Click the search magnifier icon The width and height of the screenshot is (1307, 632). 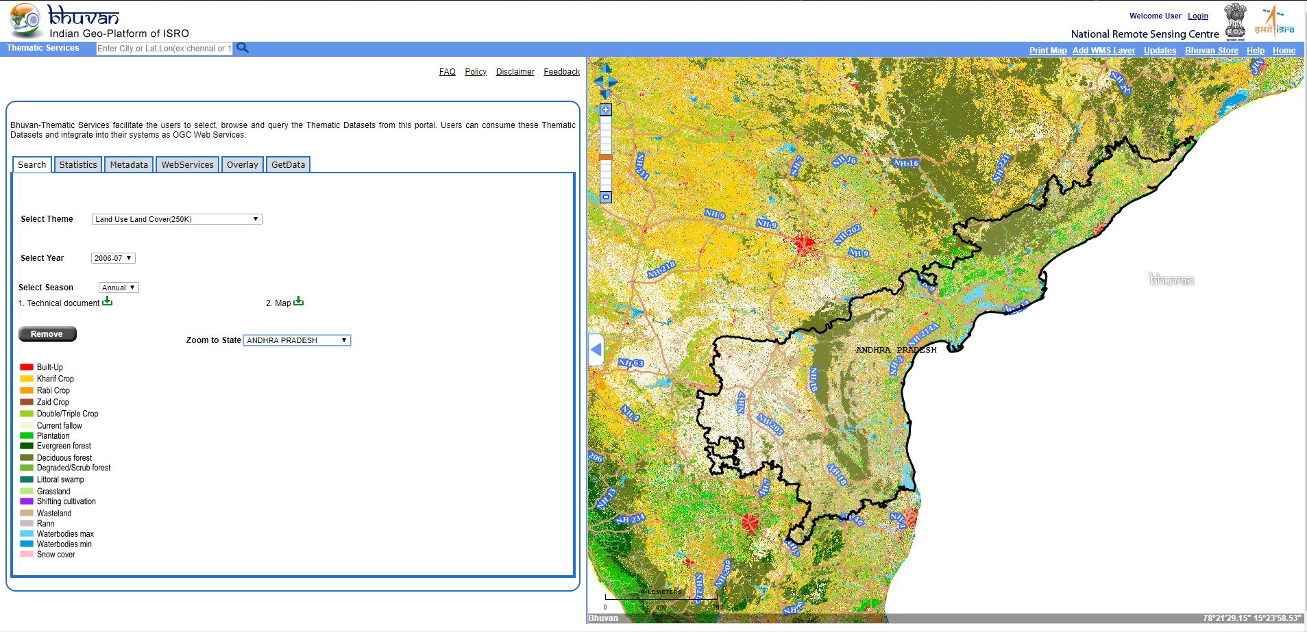click(x=243, y=48)
